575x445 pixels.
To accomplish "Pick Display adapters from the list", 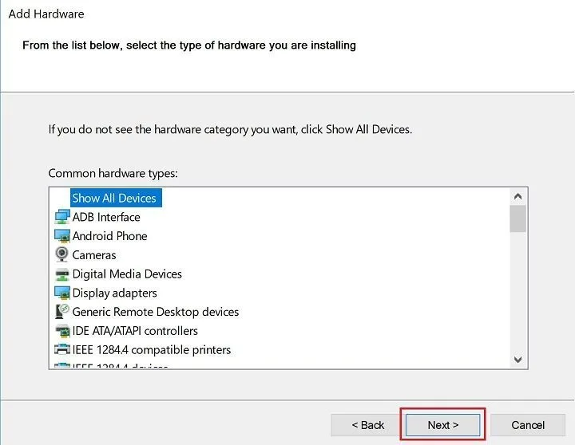I will coord(114,293).
